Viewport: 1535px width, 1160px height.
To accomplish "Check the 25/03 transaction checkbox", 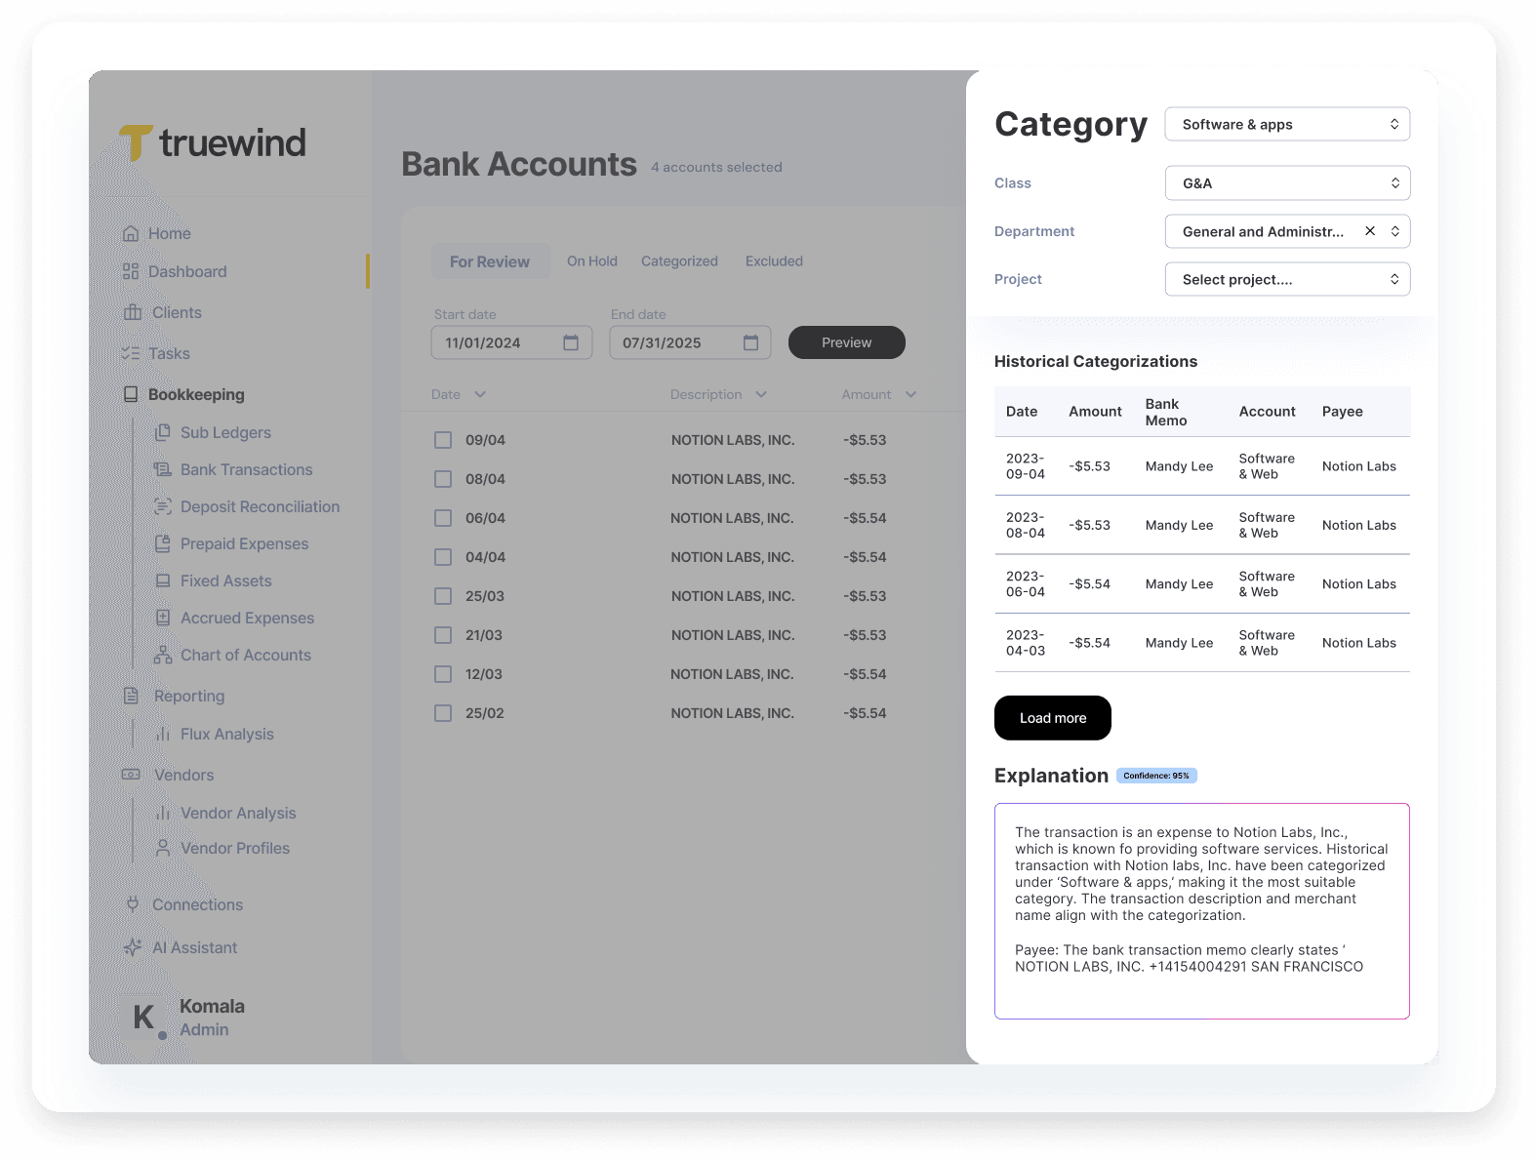I will click(x=443, y=596).
